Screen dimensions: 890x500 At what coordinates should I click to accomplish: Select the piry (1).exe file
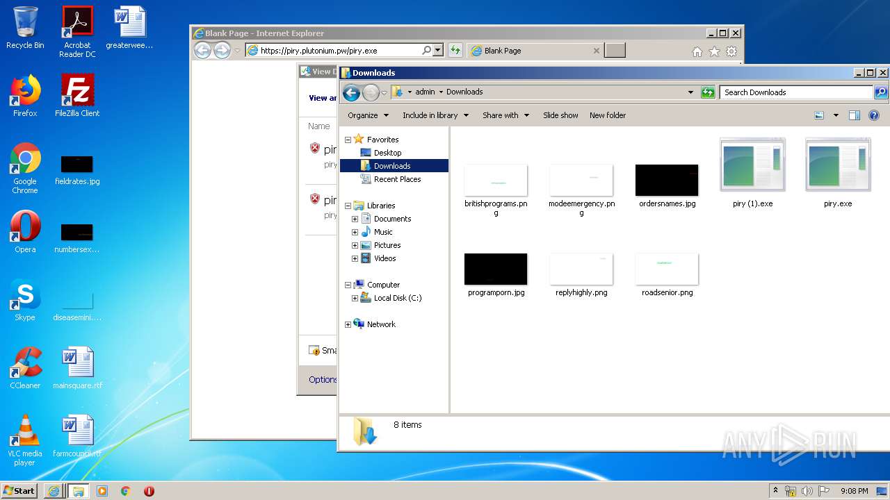pyautogui.click(x=752, y=173)
